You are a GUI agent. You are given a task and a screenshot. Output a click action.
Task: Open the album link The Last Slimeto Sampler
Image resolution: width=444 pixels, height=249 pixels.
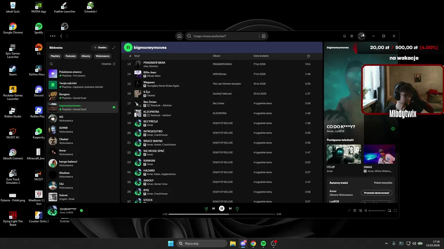point(227,84)
